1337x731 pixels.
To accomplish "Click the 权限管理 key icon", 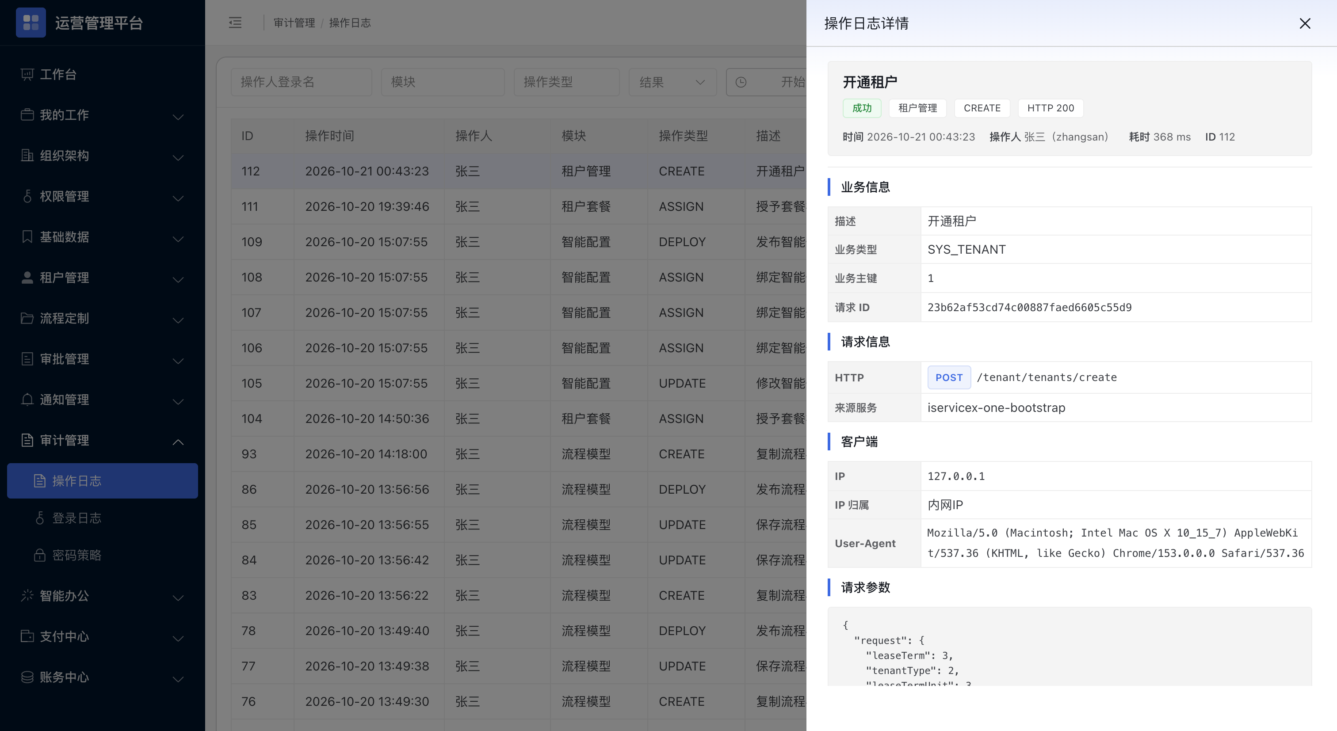I will [27, 196].
